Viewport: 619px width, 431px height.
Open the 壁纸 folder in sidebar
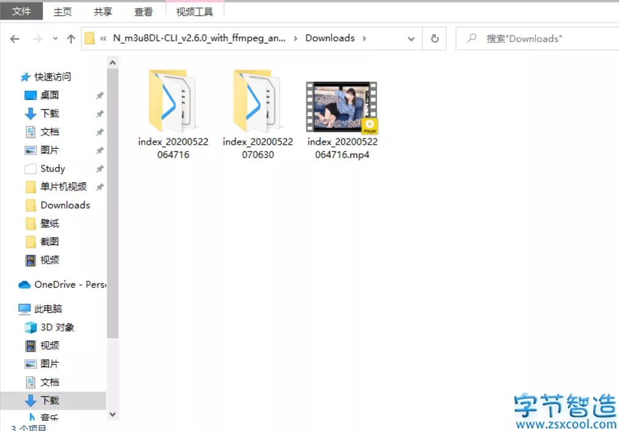49,223
